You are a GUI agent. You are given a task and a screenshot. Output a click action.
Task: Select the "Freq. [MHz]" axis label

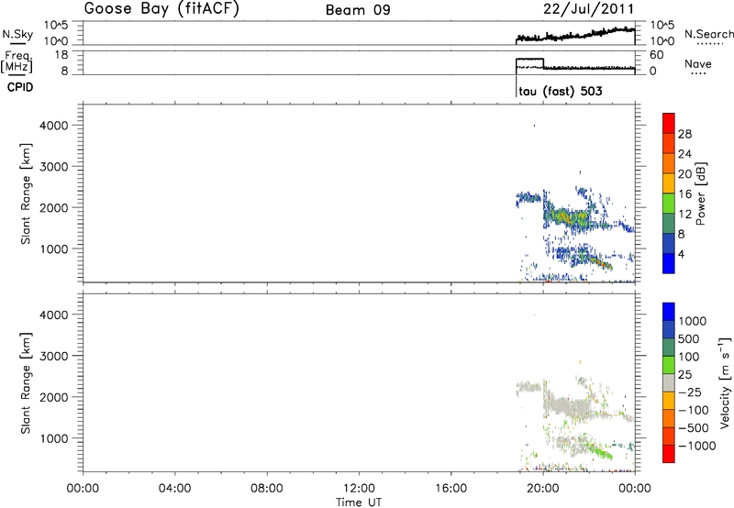(x=17, y=62)
